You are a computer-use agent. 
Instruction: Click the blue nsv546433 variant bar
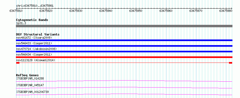point(124,46)
